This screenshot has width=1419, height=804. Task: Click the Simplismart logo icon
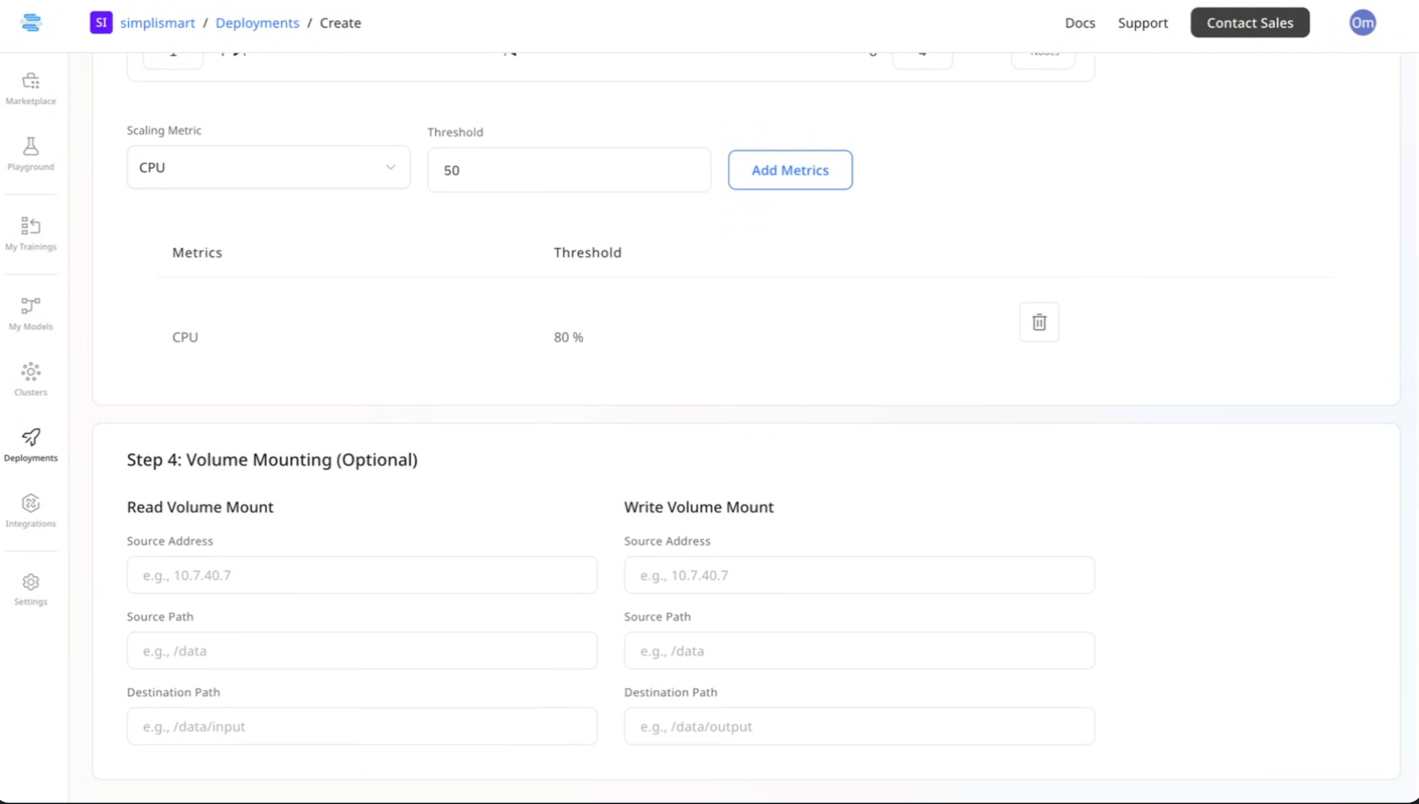31,23
